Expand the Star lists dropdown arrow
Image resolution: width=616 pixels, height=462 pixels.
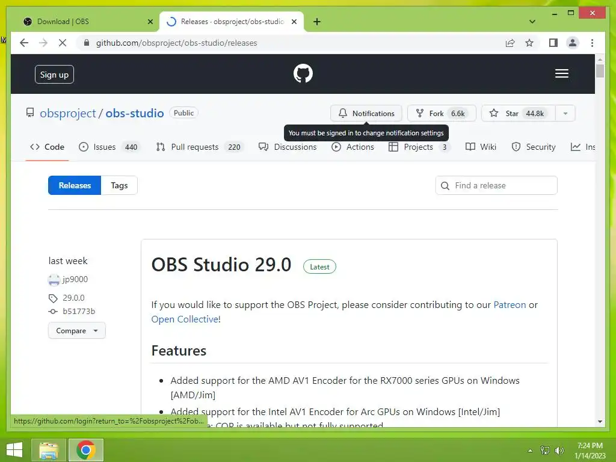pos(565,114)
